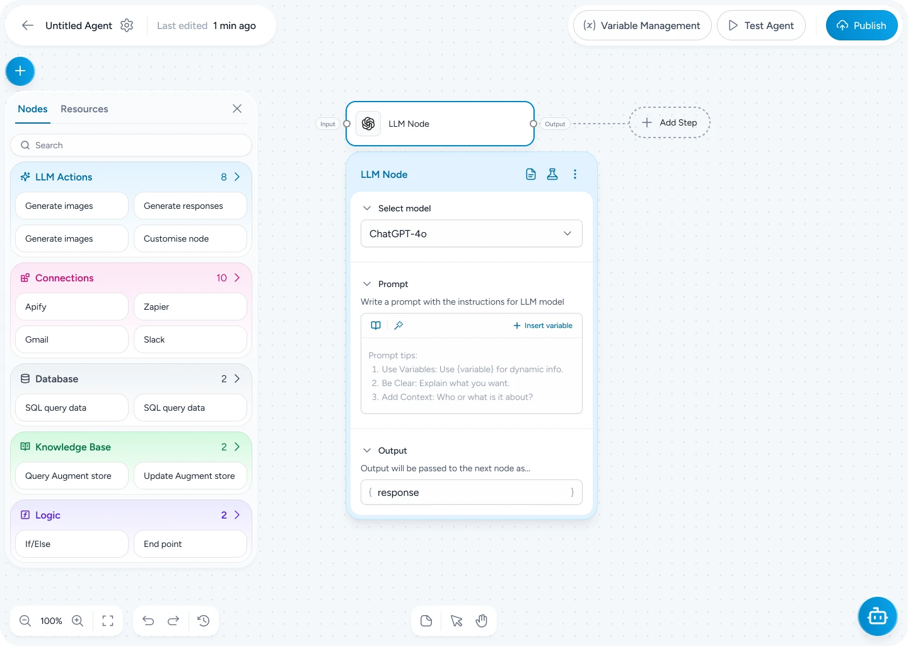This screenshot has height=646, width=908.
Task: Expand the Connections category
Action: [x=237, y=278]
